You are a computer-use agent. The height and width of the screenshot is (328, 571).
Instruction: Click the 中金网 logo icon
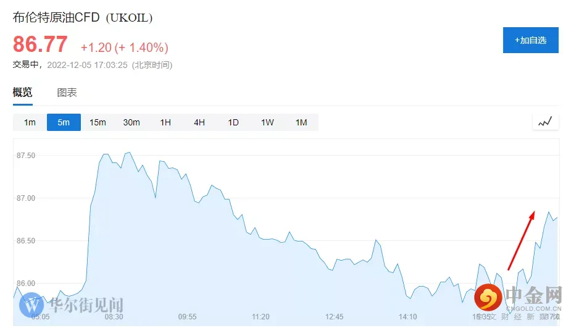click(x=488, y=298)
